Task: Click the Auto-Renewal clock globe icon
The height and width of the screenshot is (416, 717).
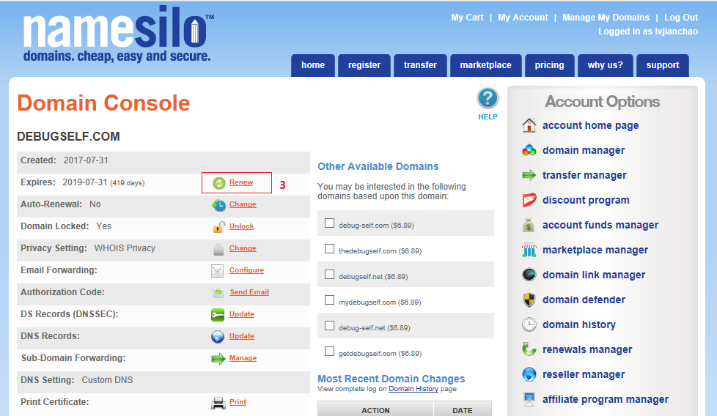Action: click(x=218, y=205)
